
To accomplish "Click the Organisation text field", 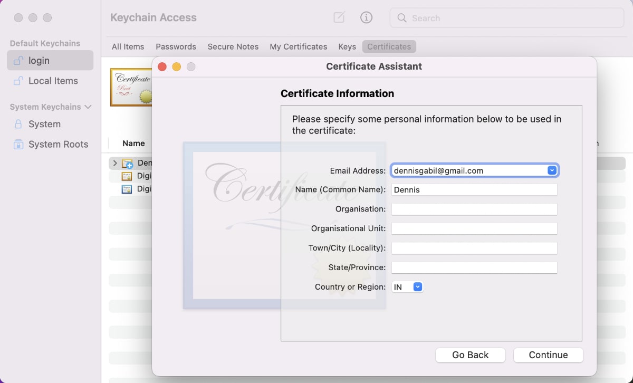I will tap(474, 209).
